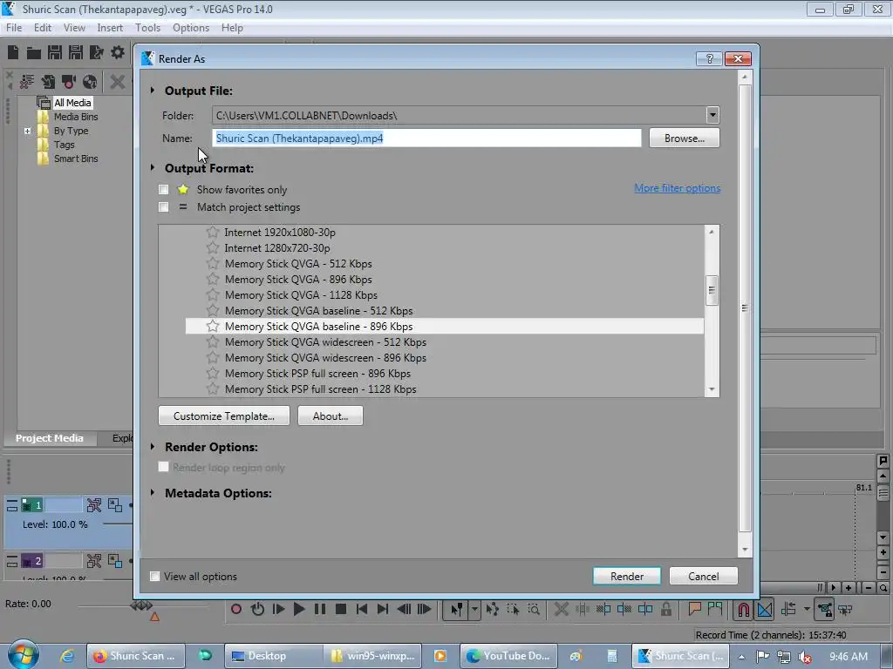Click the Open project folder icon

pyautogui.click(x=34, y=53)
